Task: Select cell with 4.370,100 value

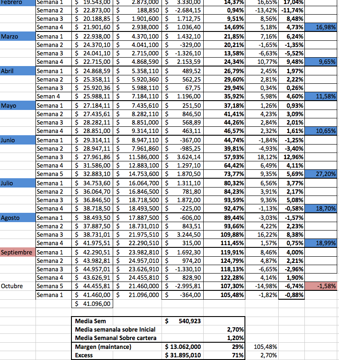Action: click(x=138, y=36)
